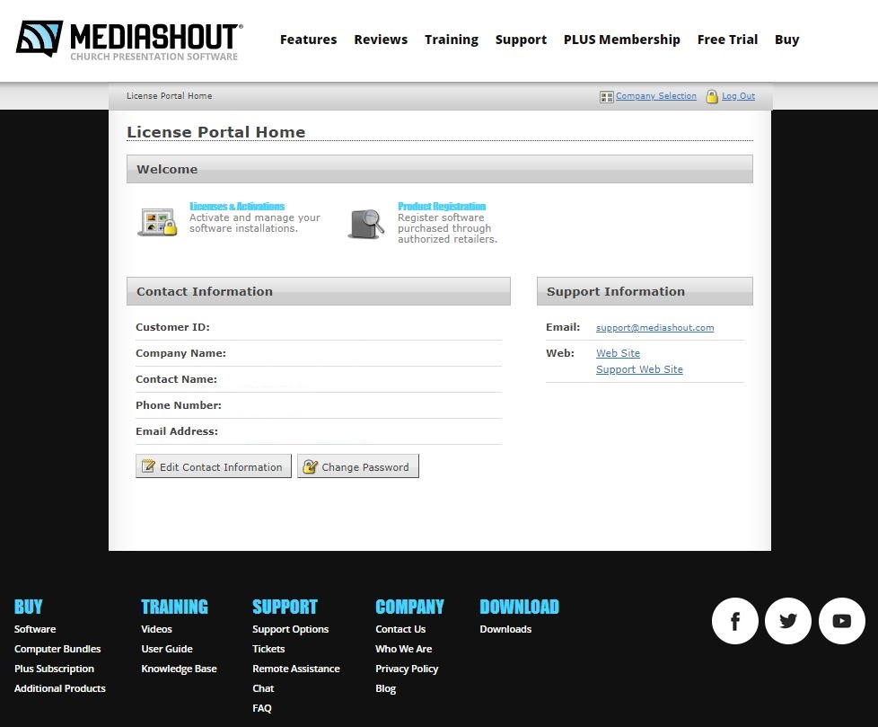
Task: Open the Web Site link
Action: [x=618, y=353]
